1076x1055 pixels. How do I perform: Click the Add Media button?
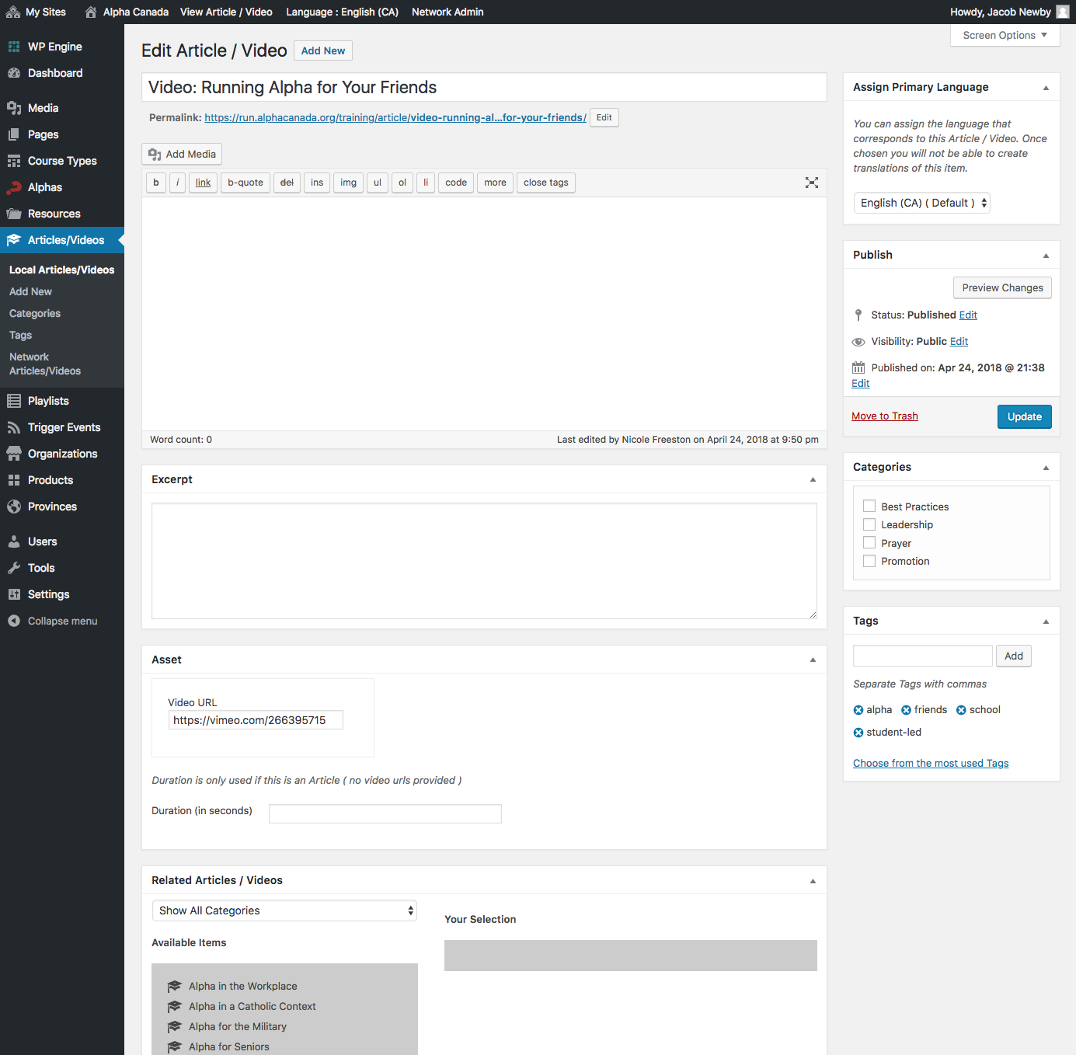click(182, 154)
